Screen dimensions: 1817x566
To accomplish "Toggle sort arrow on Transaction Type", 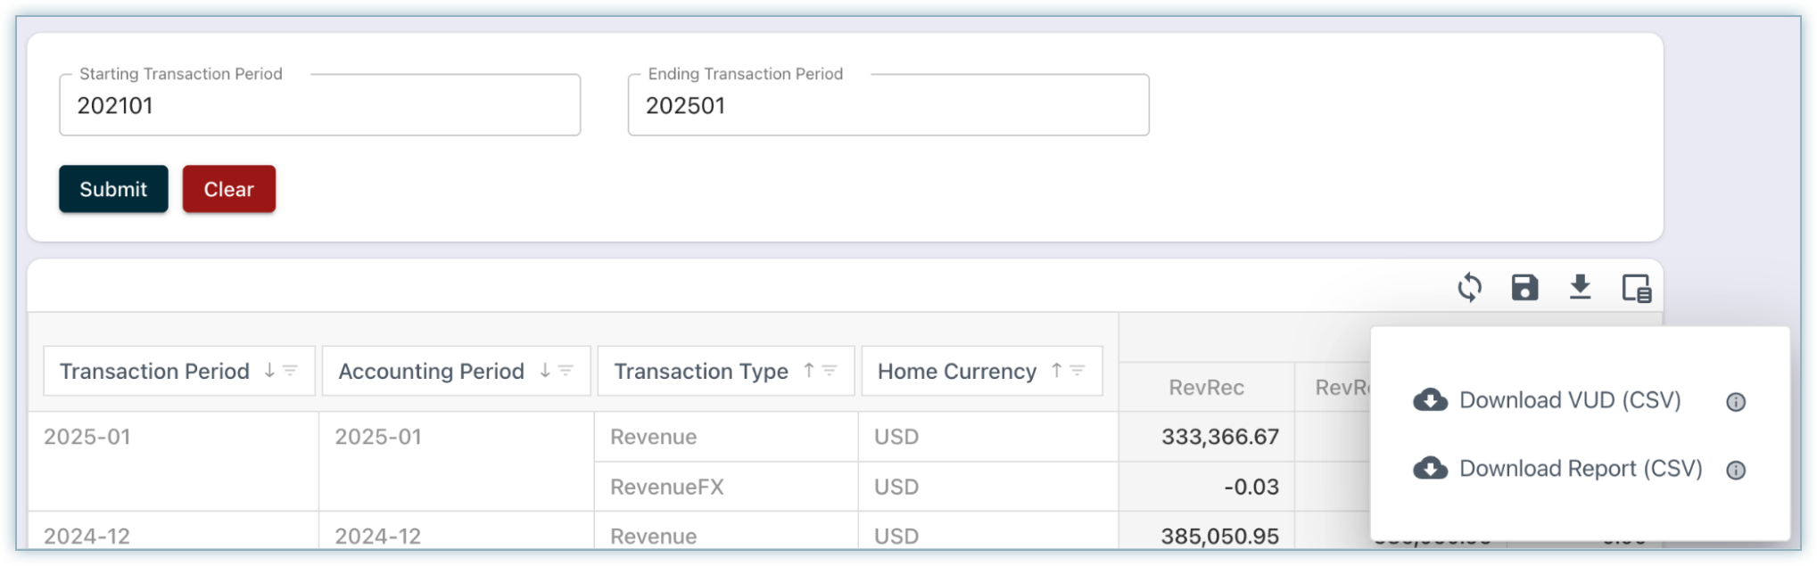I will (x=808, y=371).
